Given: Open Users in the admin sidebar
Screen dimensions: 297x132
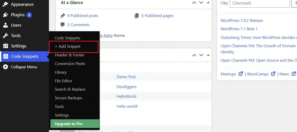Looking at the screenshot, I should point(16,25).
